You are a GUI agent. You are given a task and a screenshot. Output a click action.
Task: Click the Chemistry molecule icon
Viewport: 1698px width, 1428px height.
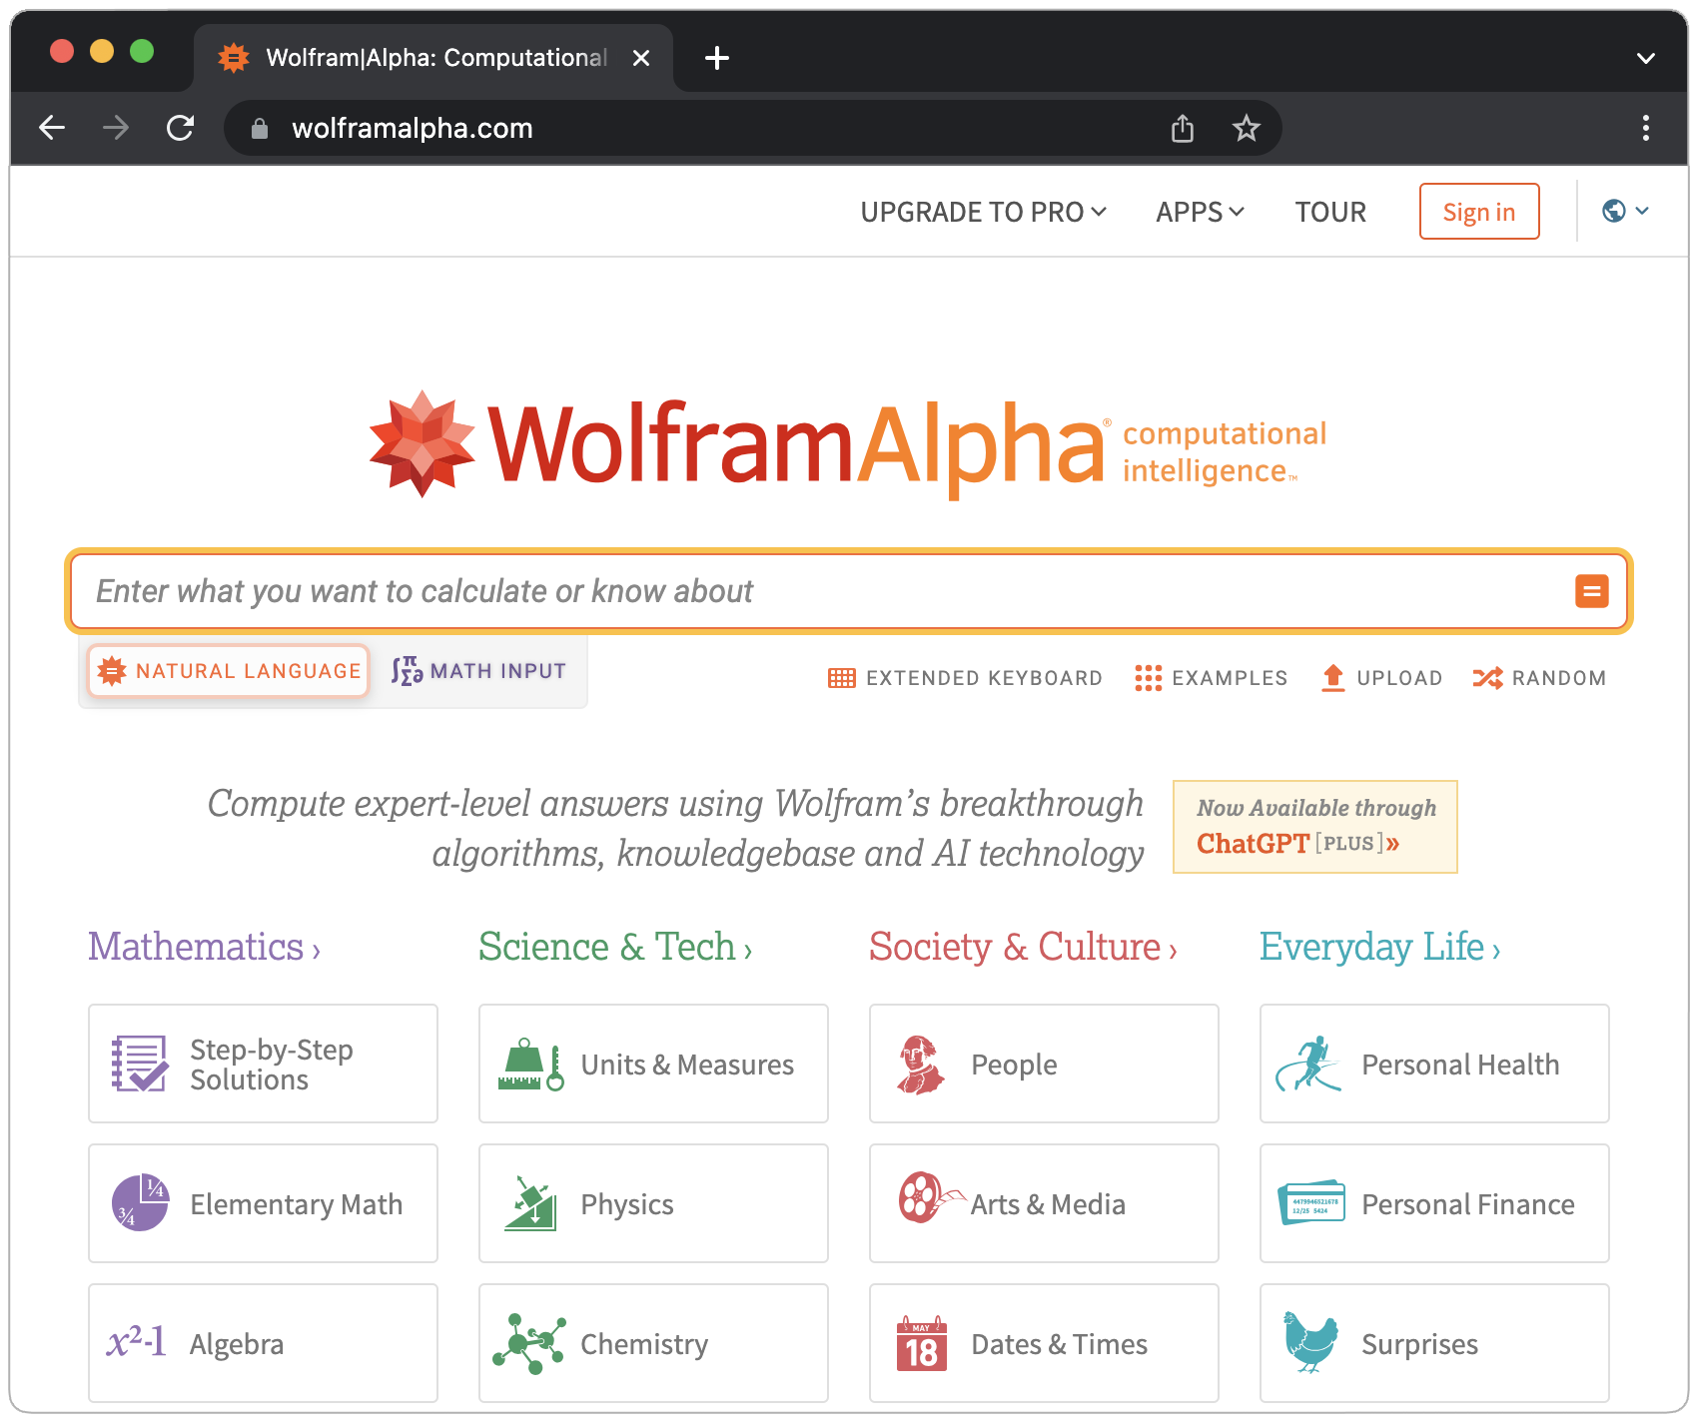pyautogui.click(x=529, y=1343)
